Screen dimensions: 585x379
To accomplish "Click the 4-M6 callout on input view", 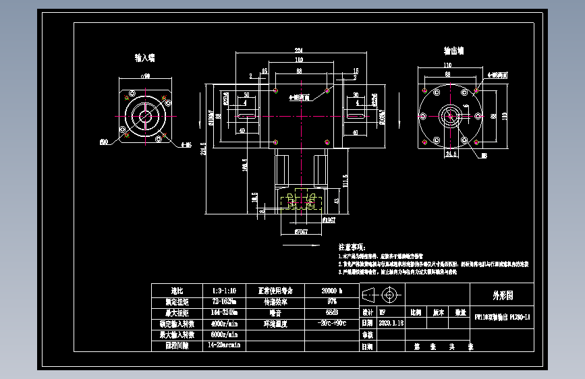I will pos(186,145).
